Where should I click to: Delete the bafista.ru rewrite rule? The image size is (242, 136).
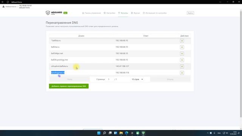(x=182, y=47)
